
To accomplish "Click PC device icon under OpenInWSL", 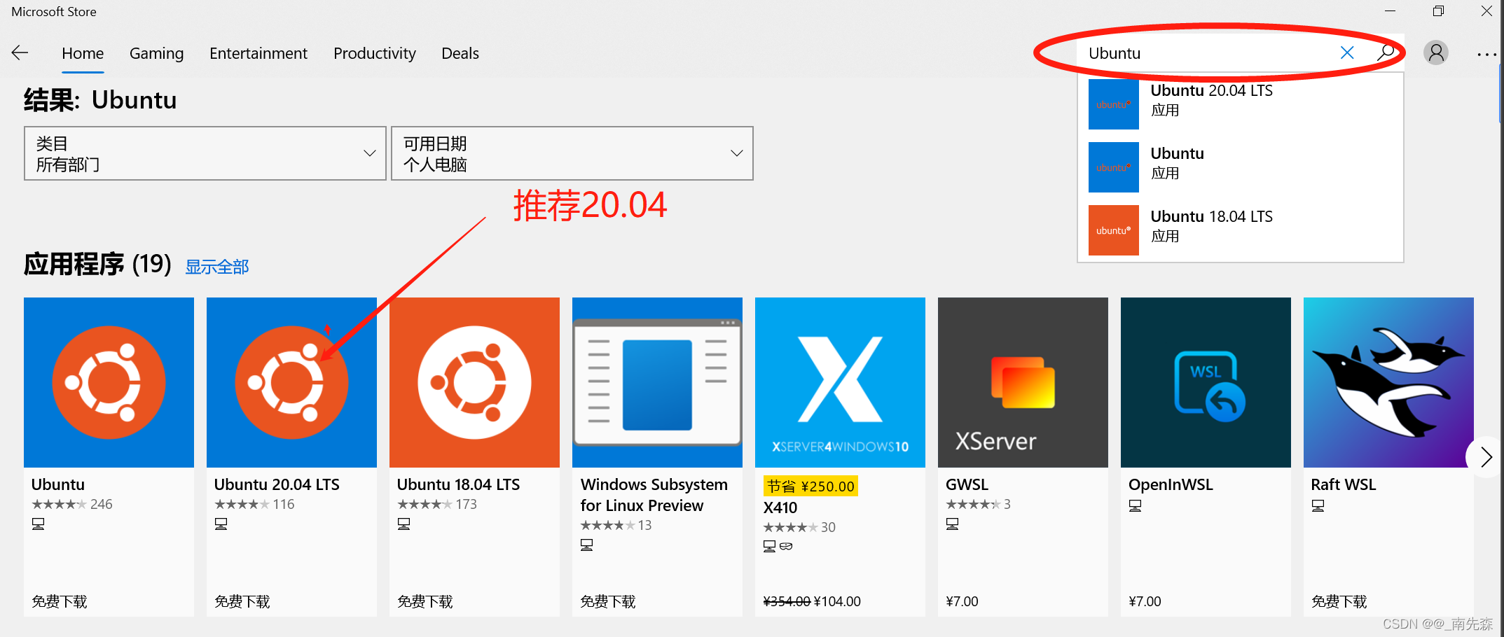I will tap(1136, 505).
